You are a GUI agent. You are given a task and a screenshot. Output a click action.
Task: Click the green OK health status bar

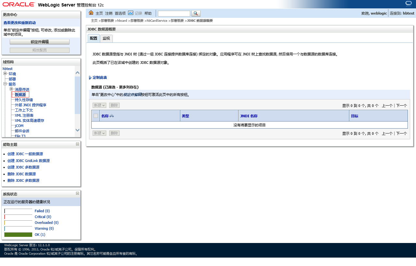point(18,235)
